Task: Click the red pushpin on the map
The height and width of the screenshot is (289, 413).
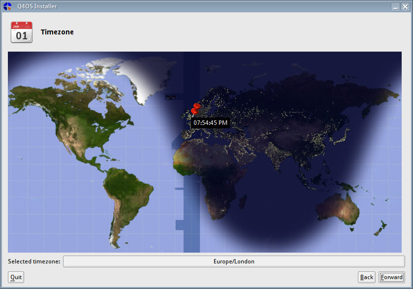Action: click(195, 110)
